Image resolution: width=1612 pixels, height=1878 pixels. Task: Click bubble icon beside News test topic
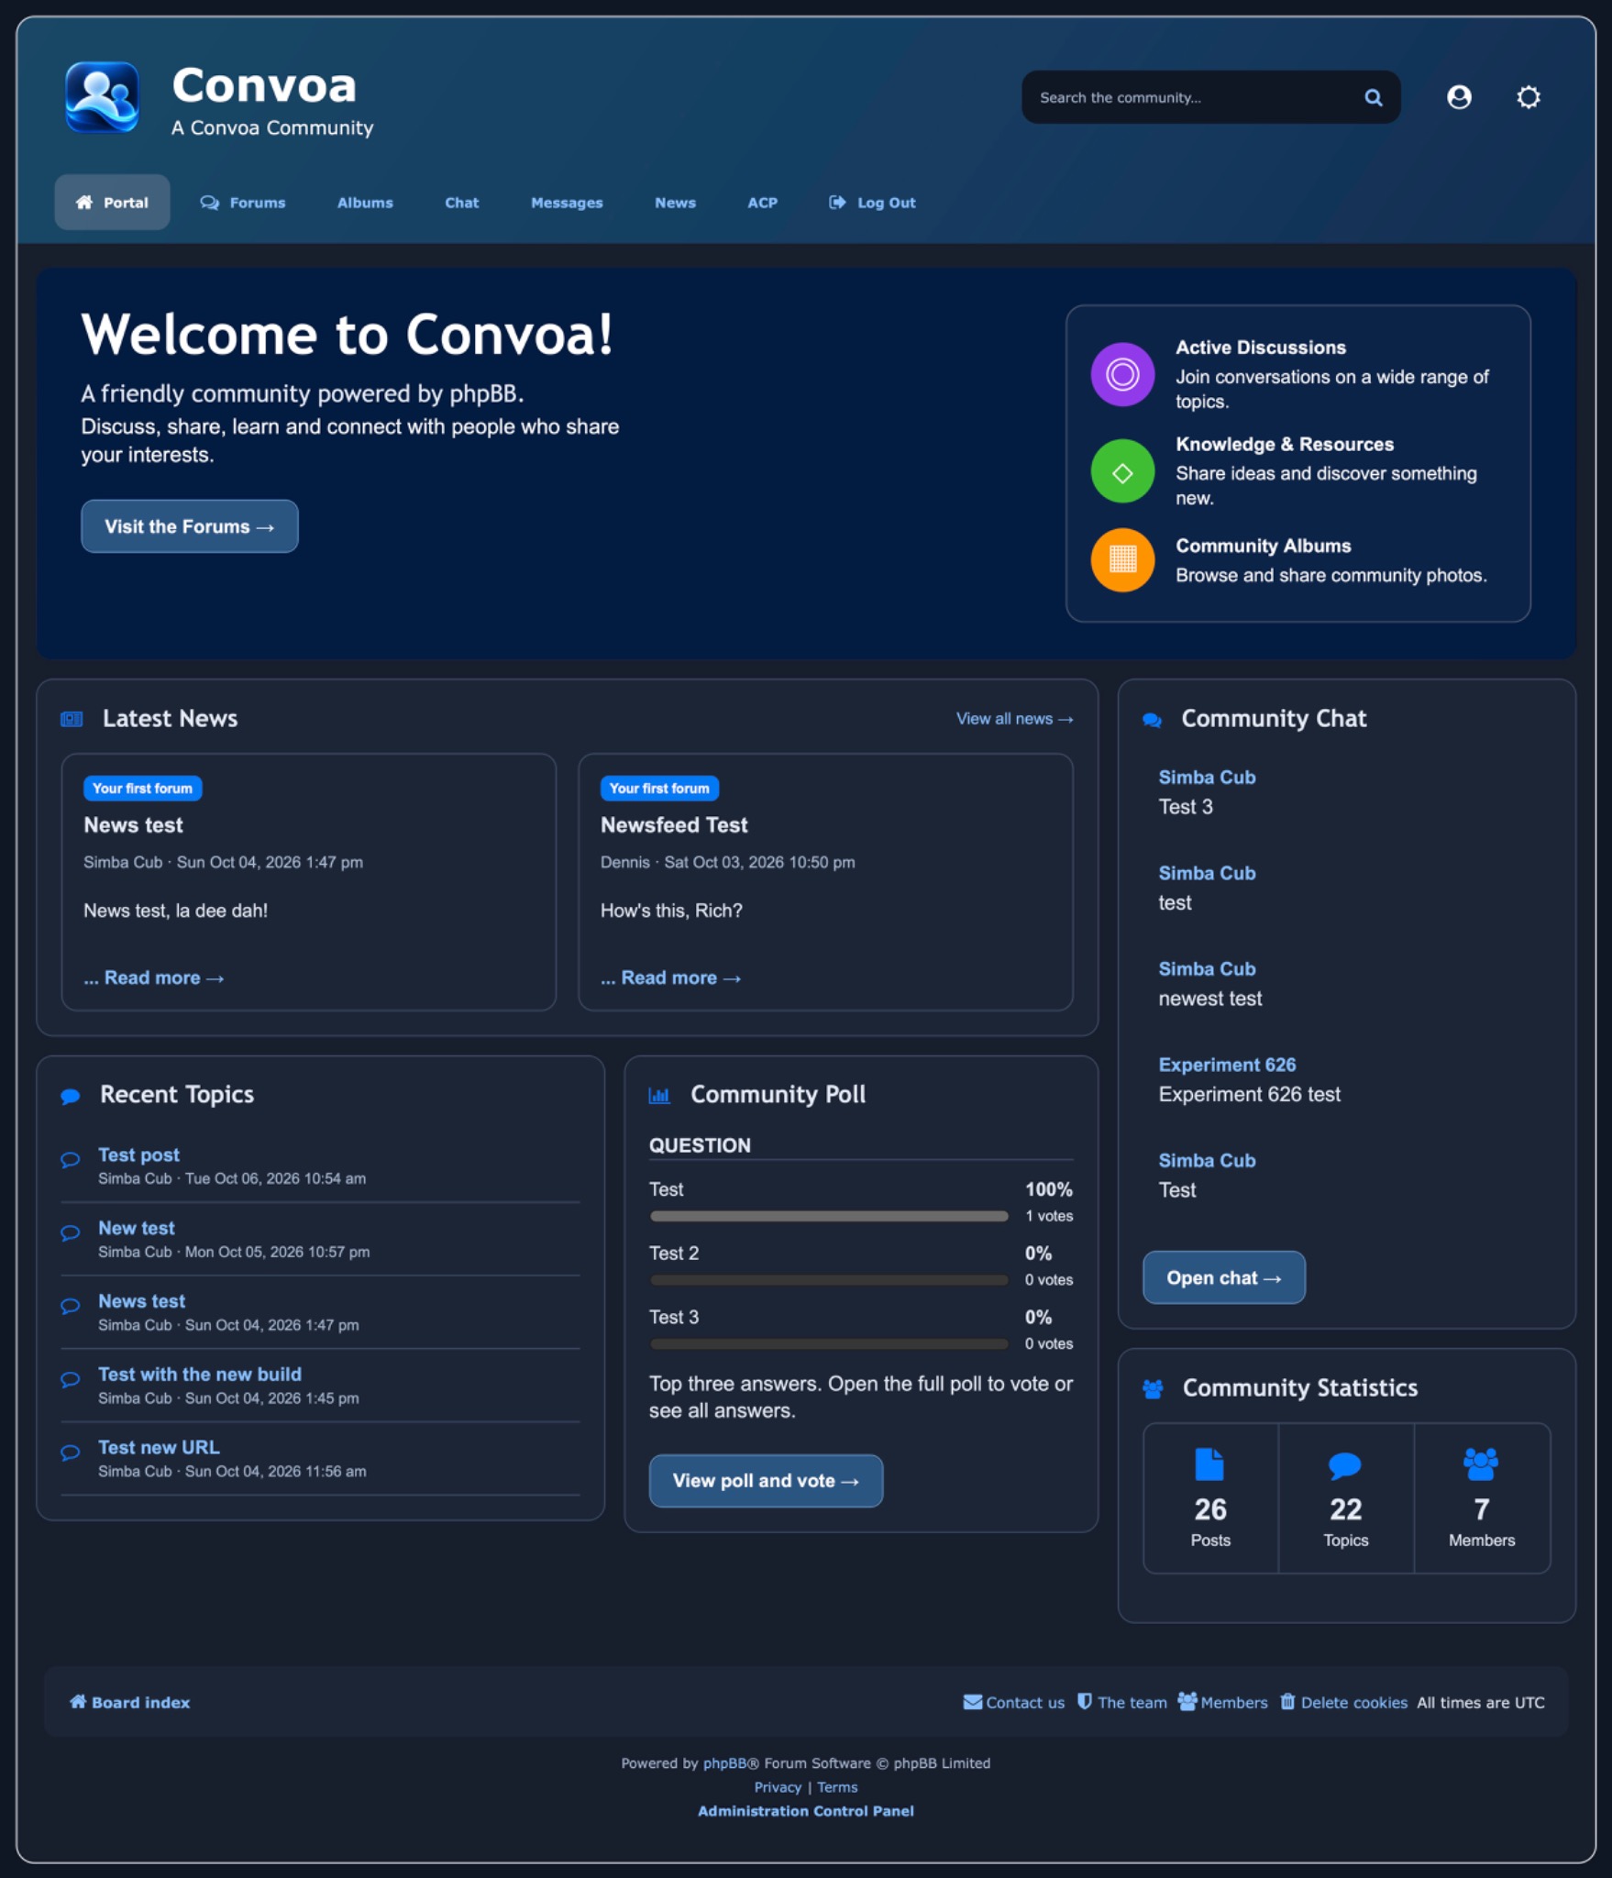coord(71,1306)
